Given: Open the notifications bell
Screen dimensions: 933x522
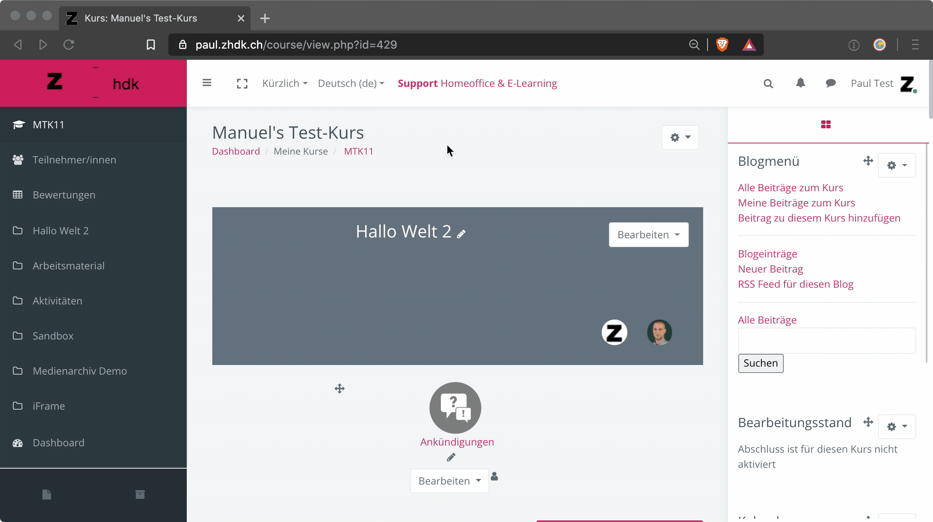Looking at the screenshot, I should pyautogui.click(x=800, y=83).
